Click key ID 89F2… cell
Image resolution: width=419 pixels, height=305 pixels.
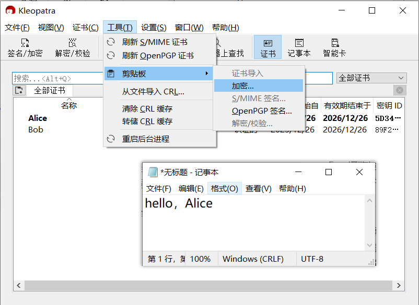click(x=387, y=130)
